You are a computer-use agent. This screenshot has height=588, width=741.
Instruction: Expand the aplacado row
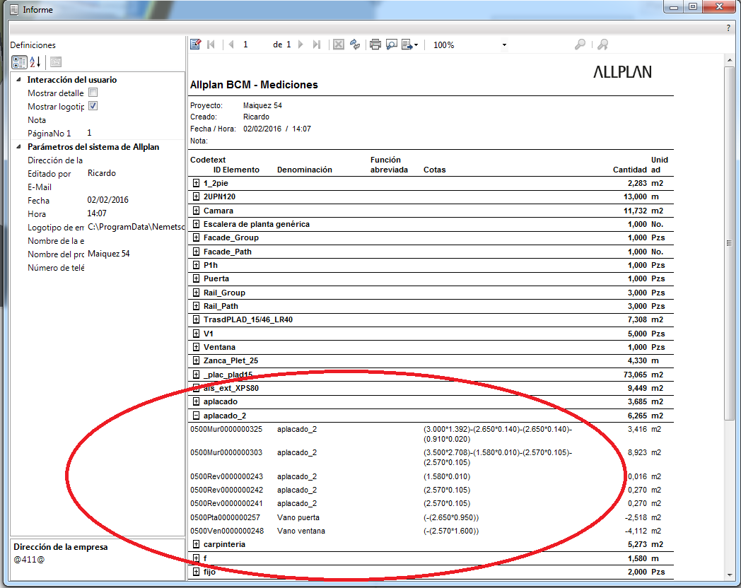(x=196, y=401)
